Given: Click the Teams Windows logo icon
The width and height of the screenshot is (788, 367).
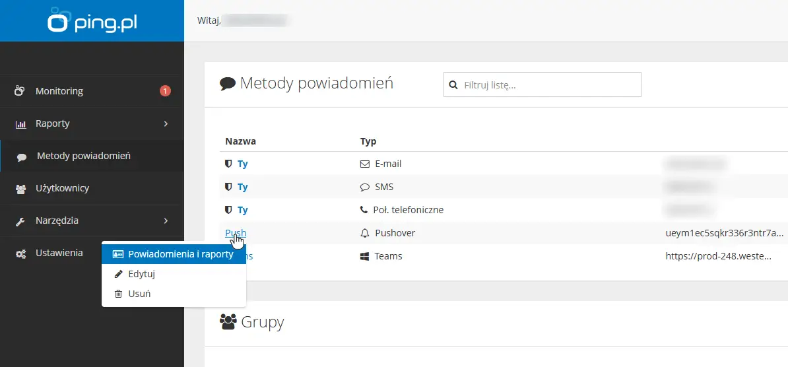Looking at the screenshot, I should pyautogui.click(x=364, y=256).
